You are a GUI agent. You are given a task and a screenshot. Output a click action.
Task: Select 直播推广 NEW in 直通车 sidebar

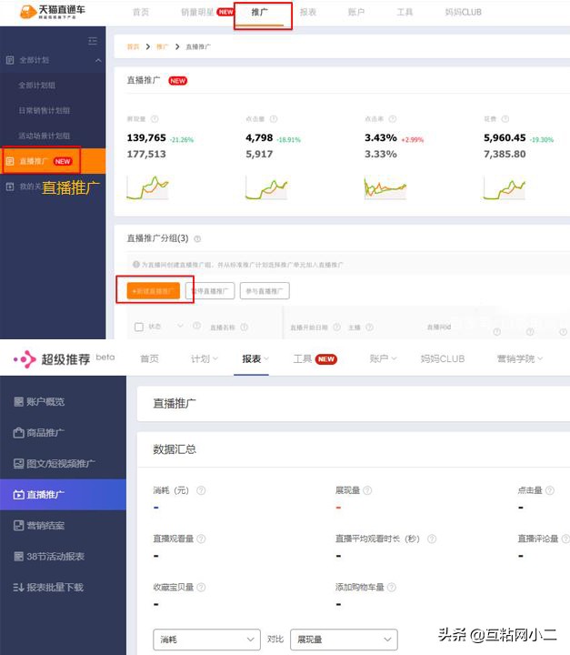(x=53, y=161)
